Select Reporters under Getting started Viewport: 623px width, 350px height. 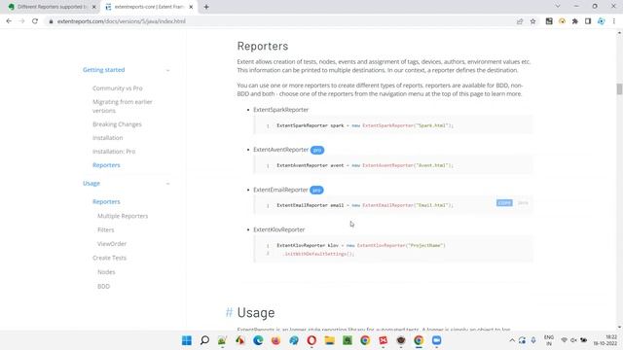pos(106,165)
